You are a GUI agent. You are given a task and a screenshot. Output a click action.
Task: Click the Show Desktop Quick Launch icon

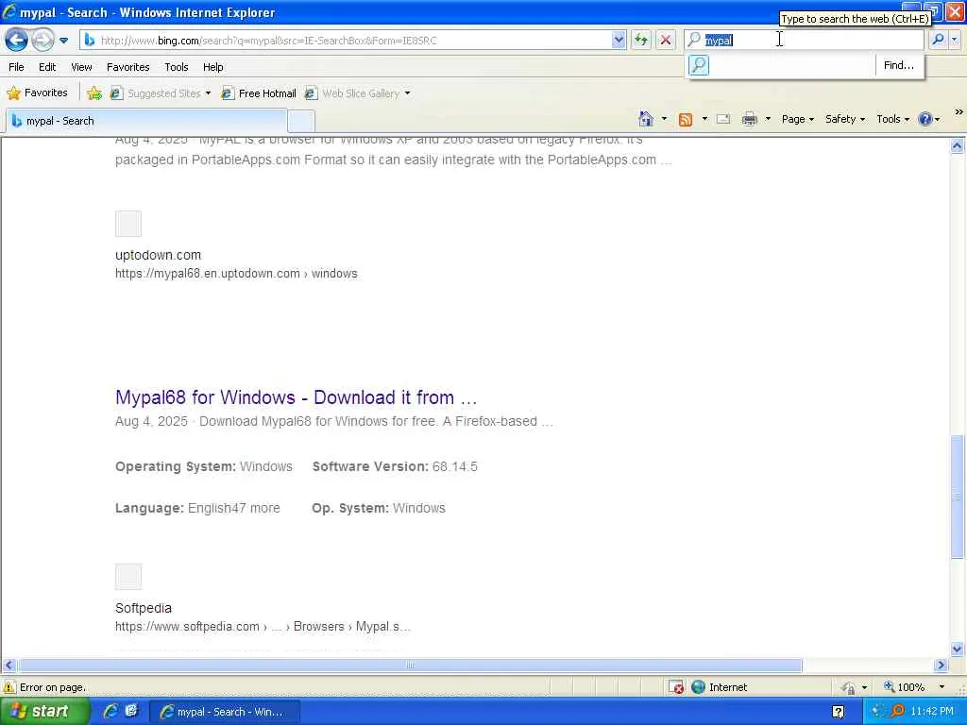(131, 712)
